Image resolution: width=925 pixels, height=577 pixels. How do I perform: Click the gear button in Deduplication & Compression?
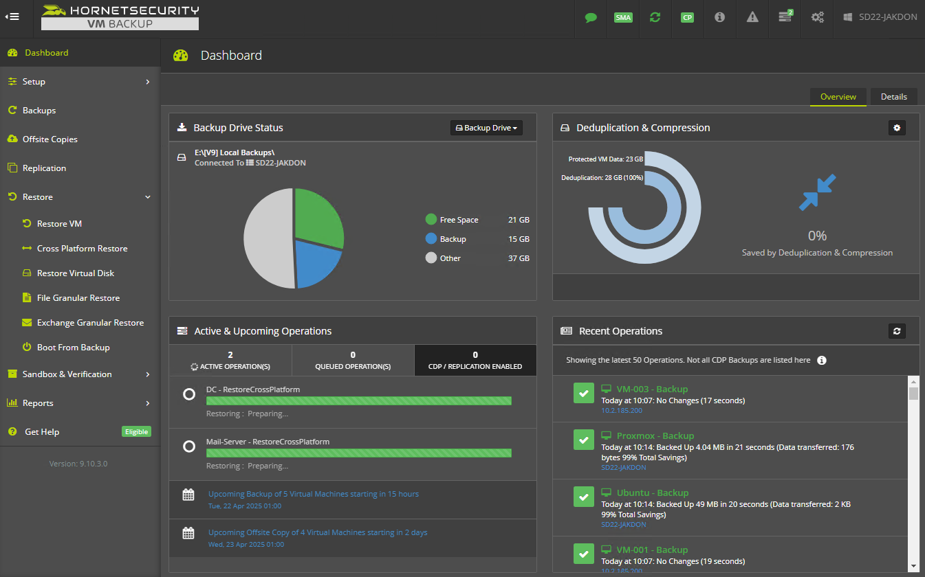point(897,128)
